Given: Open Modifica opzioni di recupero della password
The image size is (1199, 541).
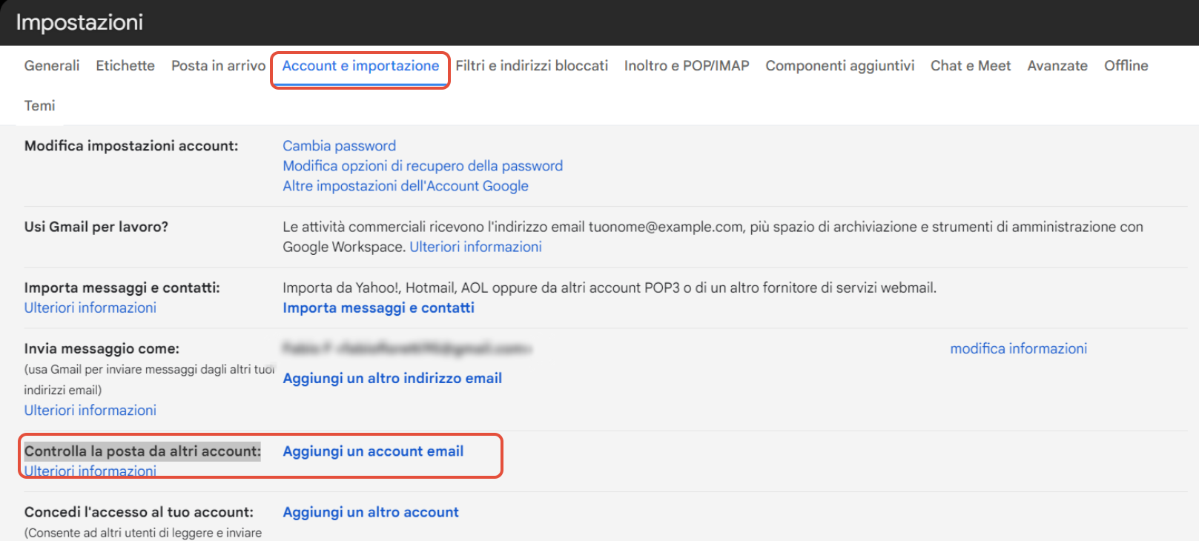Looking at the screenshot, I should (x=423, y=166).
